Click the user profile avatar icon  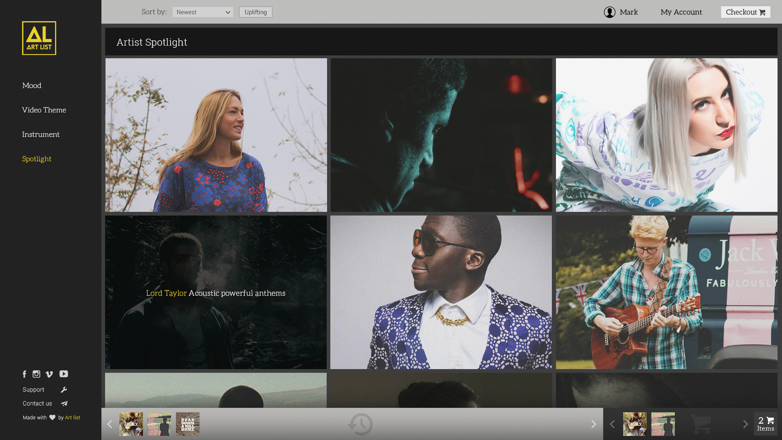(x=609, y=12)
